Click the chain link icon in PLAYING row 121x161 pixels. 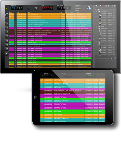(15, 14)
